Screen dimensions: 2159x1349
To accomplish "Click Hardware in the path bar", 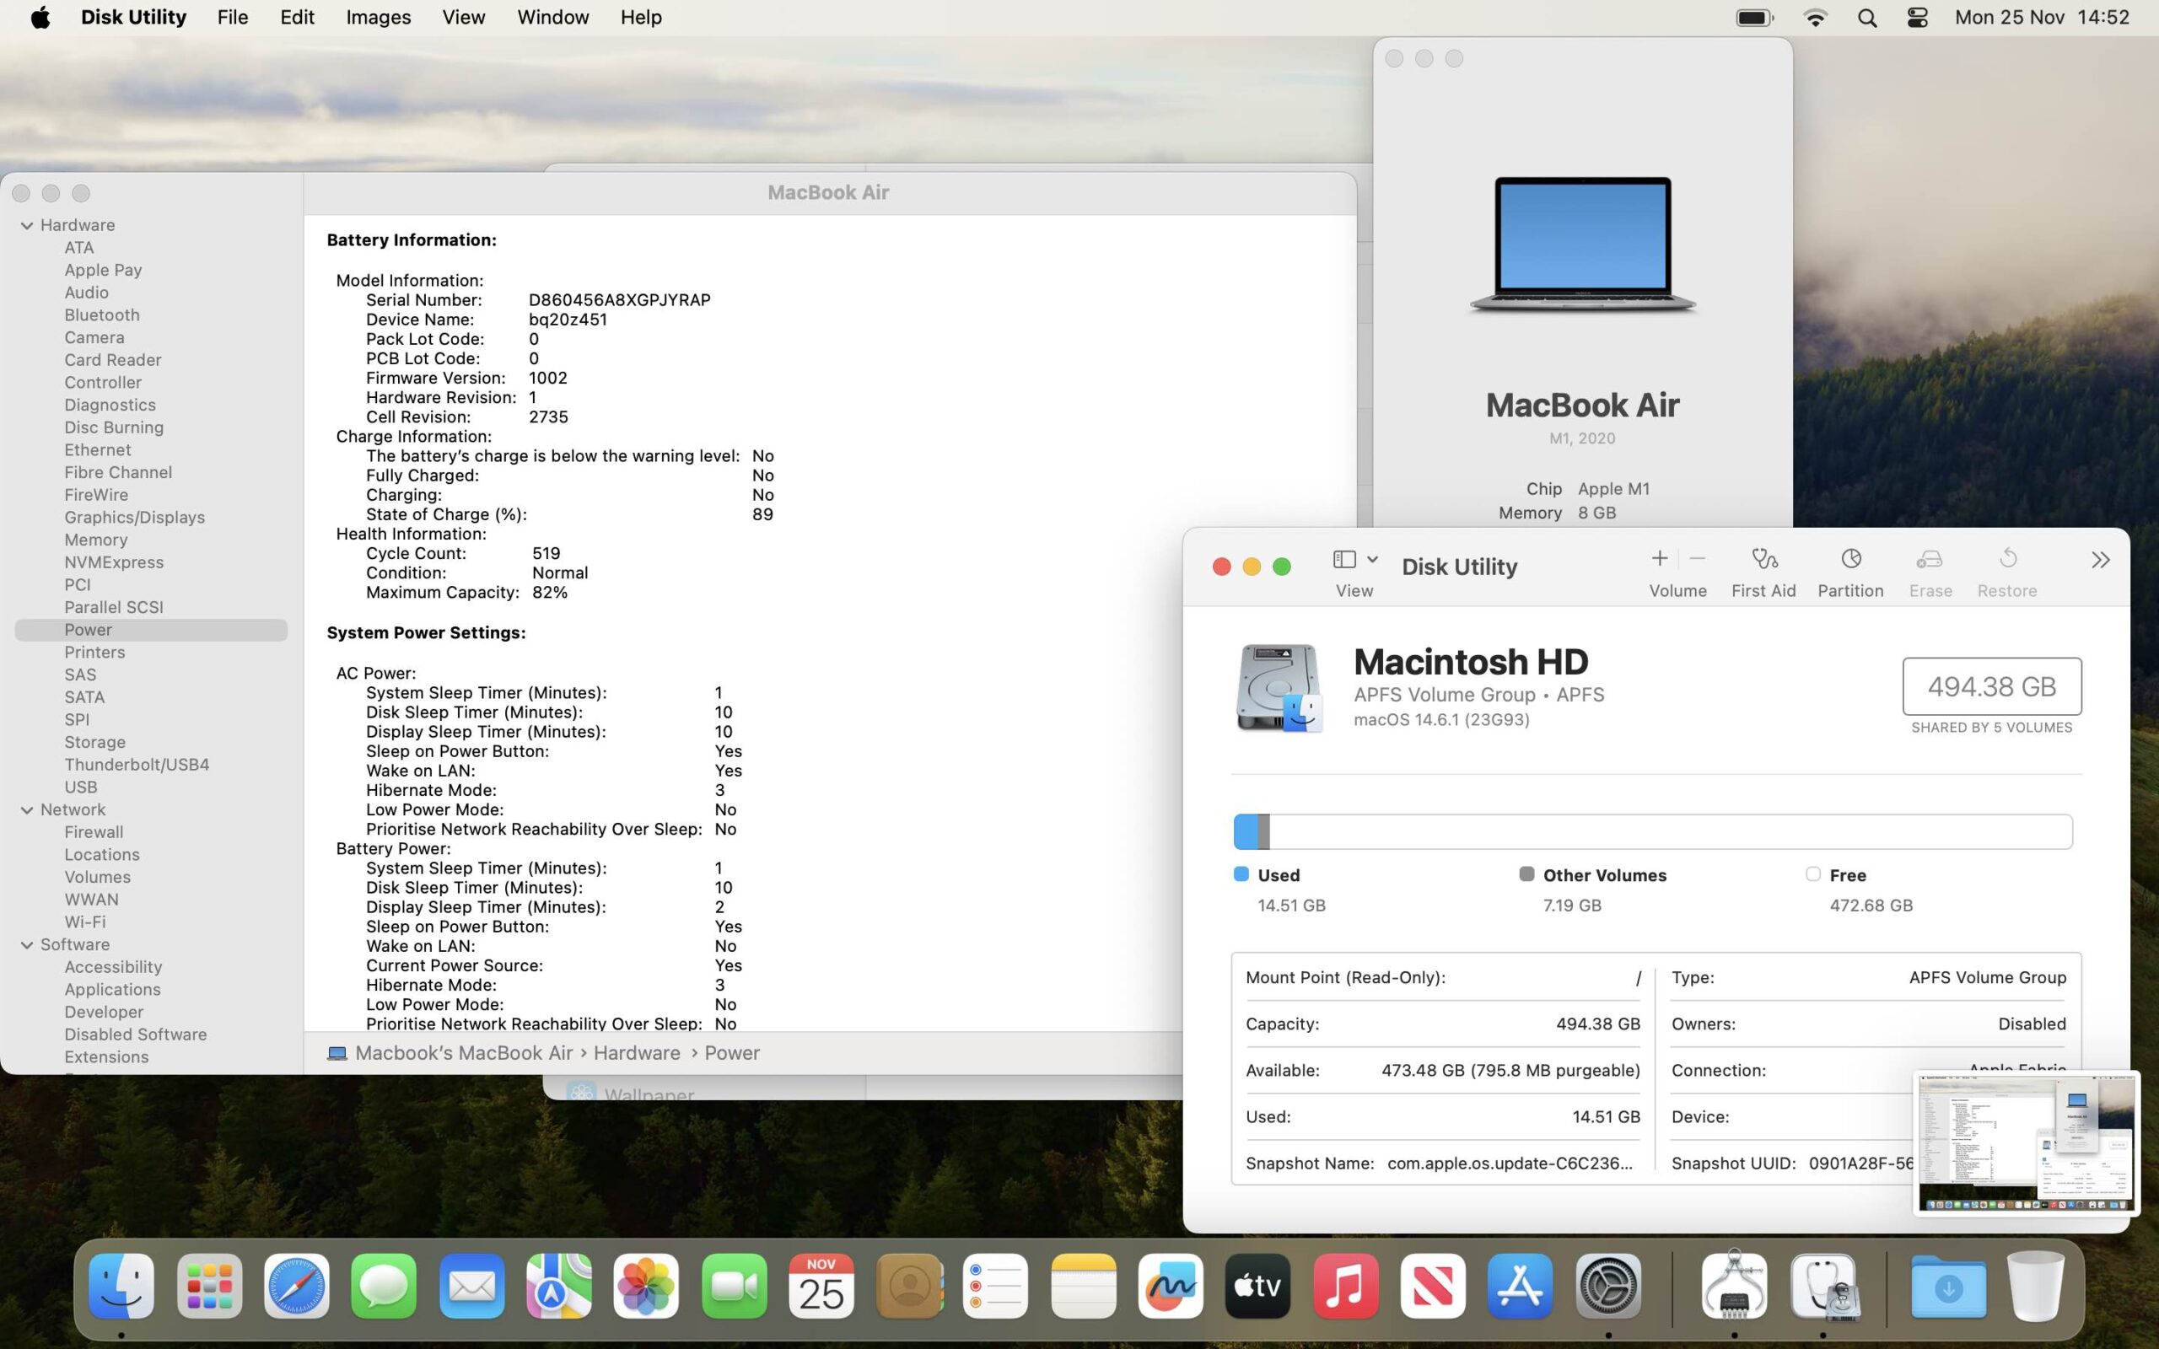I will pos(636,1053).
